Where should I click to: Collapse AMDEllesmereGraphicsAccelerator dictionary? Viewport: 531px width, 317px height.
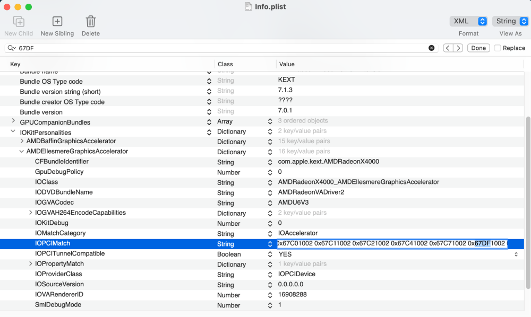click(x=21, y=152)
